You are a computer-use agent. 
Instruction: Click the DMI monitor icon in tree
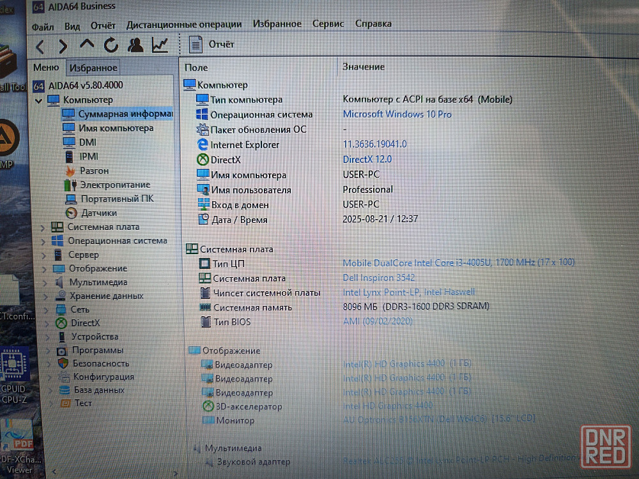[x=69, y=142]
